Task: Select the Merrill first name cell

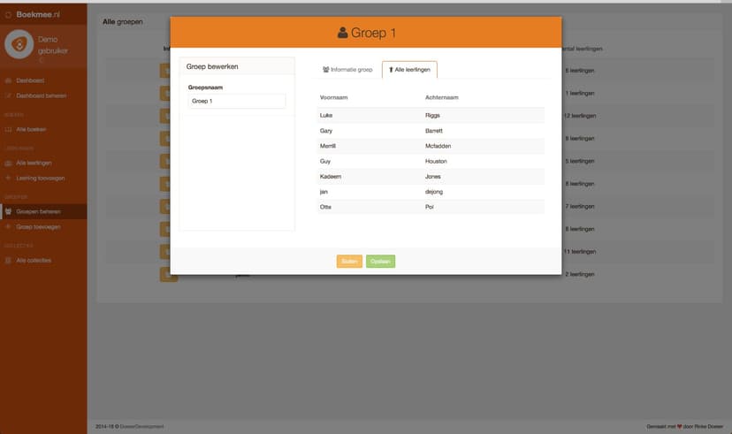Action: tap(328, 146)
